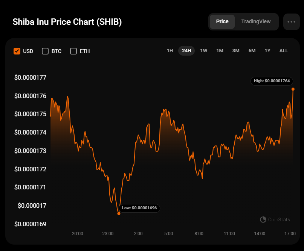Click the High price marker dot
This screenshot has width=304, height=251.
tap(293, 89)
